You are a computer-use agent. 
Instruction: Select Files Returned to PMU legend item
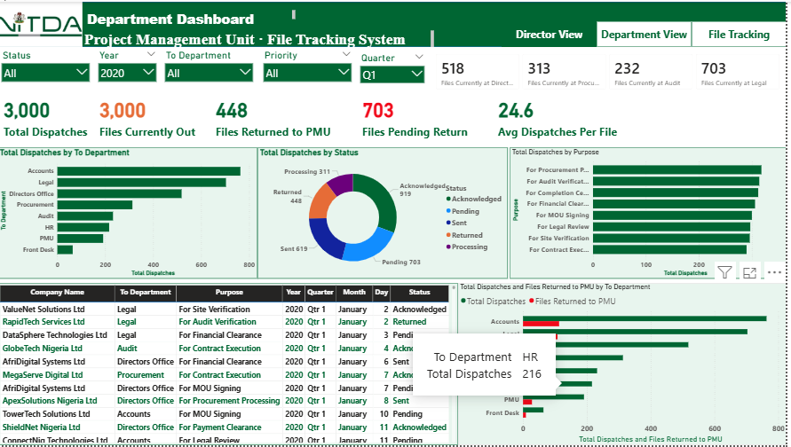(573, 302)
